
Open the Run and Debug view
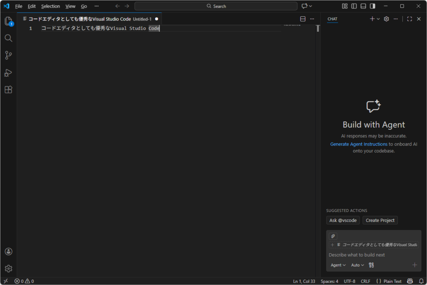click(x=8, y=73)
